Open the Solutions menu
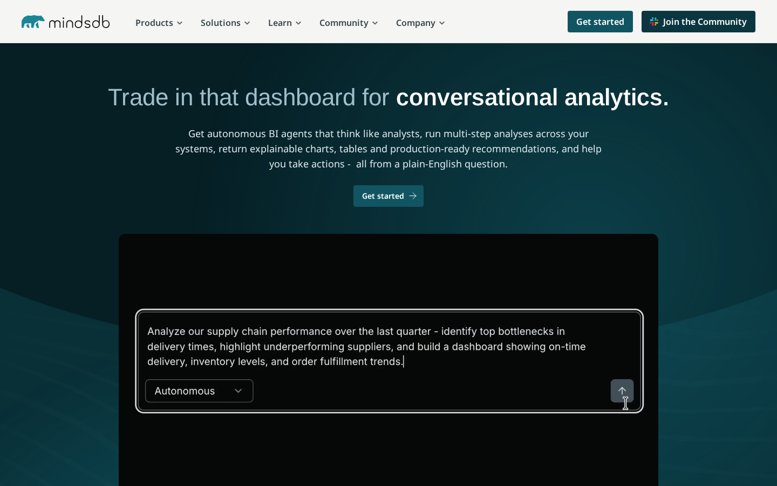 coord(226,23)
